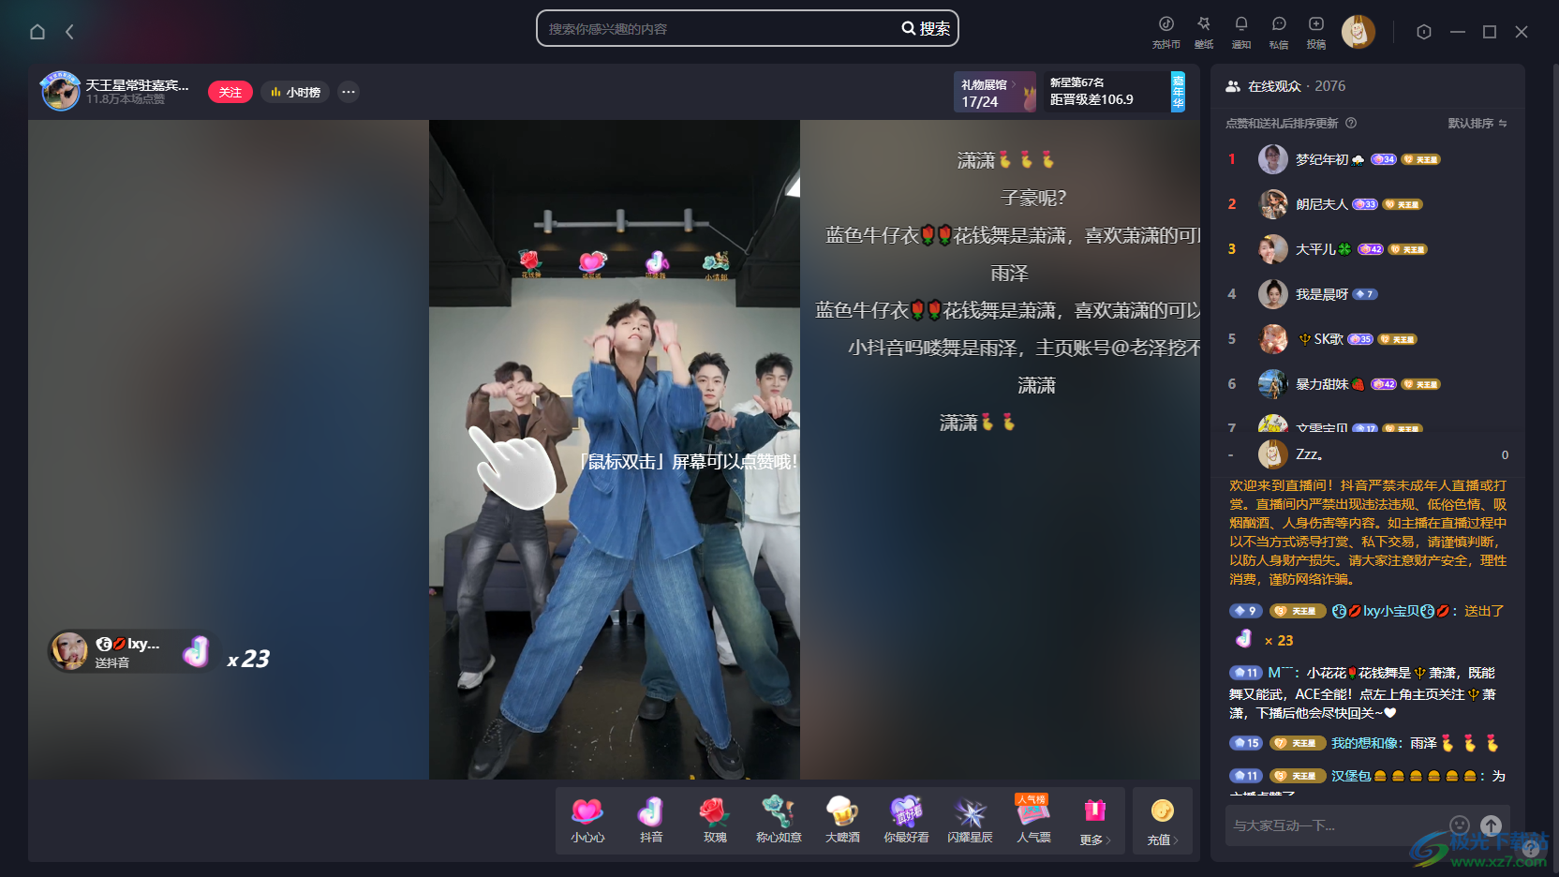Send the 小心心 gift
1559x877 pixels.
coord(587,821)
